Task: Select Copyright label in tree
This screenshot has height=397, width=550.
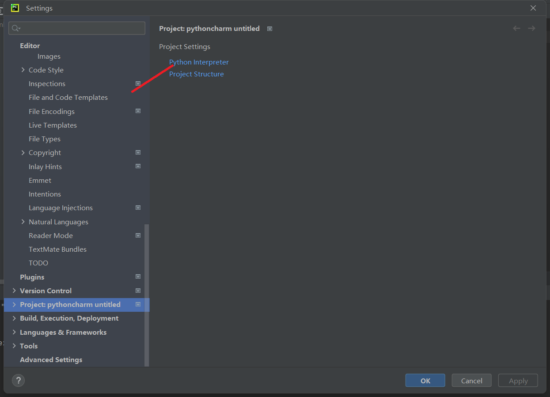Action: click(x=45, y=152)
